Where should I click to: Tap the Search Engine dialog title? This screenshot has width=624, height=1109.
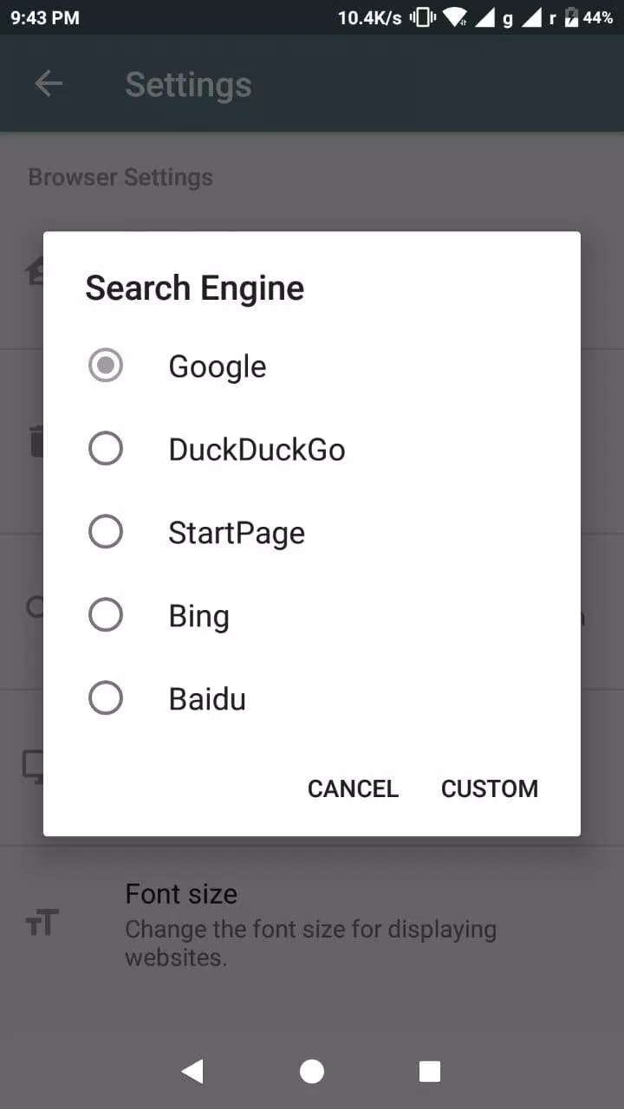click(x=194, y=289)
